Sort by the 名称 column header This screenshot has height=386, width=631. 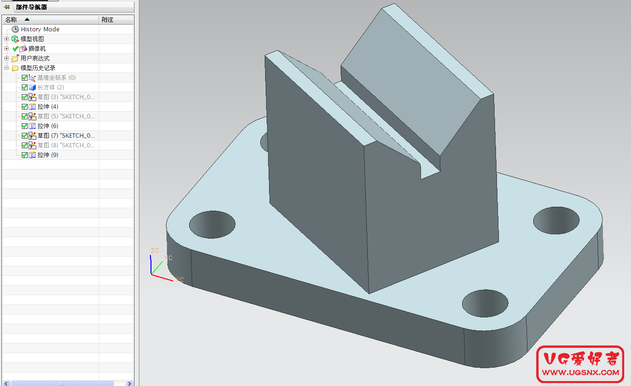[x=50, y=20]
